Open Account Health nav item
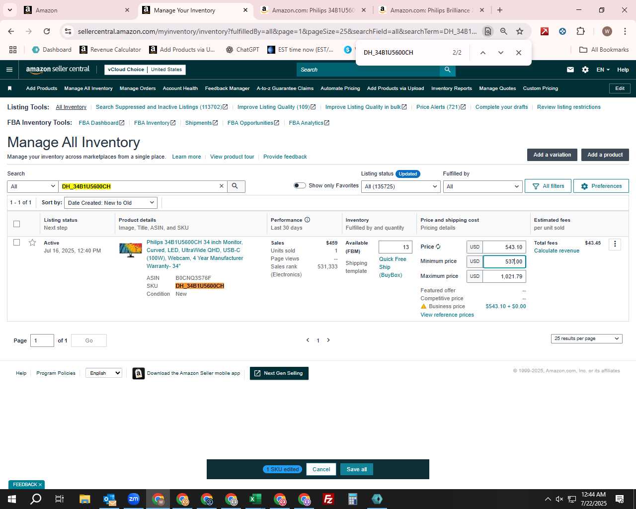636x509 pixels. coord(180,88)
